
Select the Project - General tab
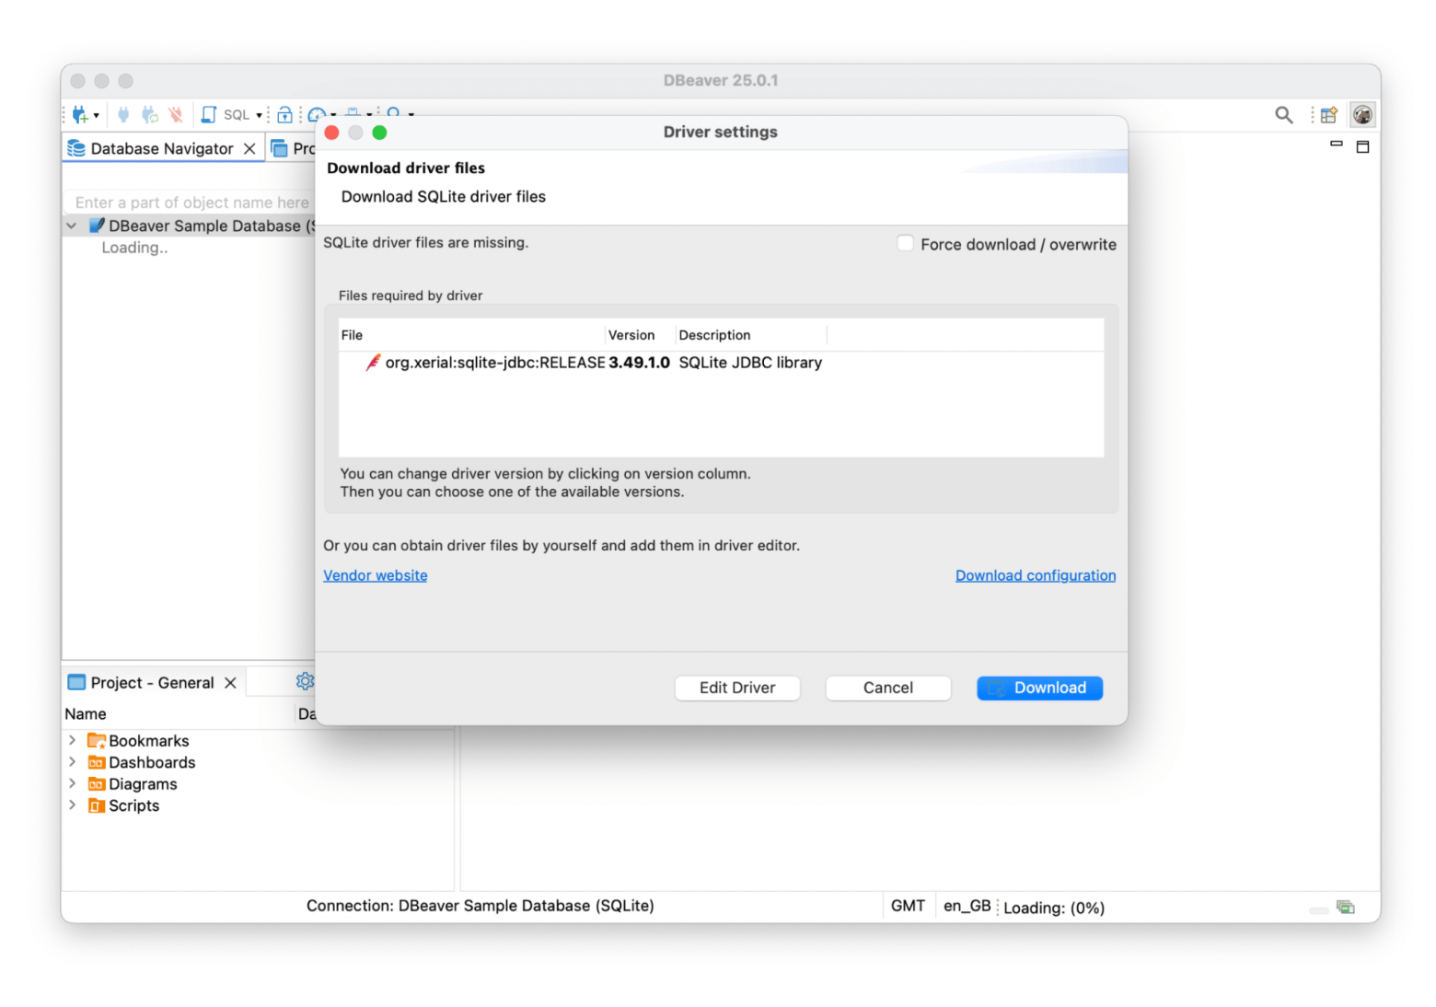(152, 682)
